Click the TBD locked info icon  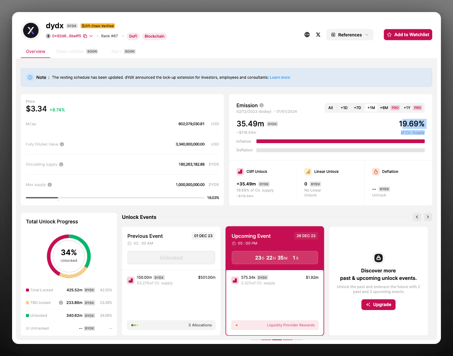61,303
